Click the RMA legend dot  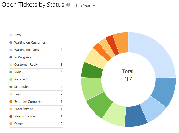[11, 72]
